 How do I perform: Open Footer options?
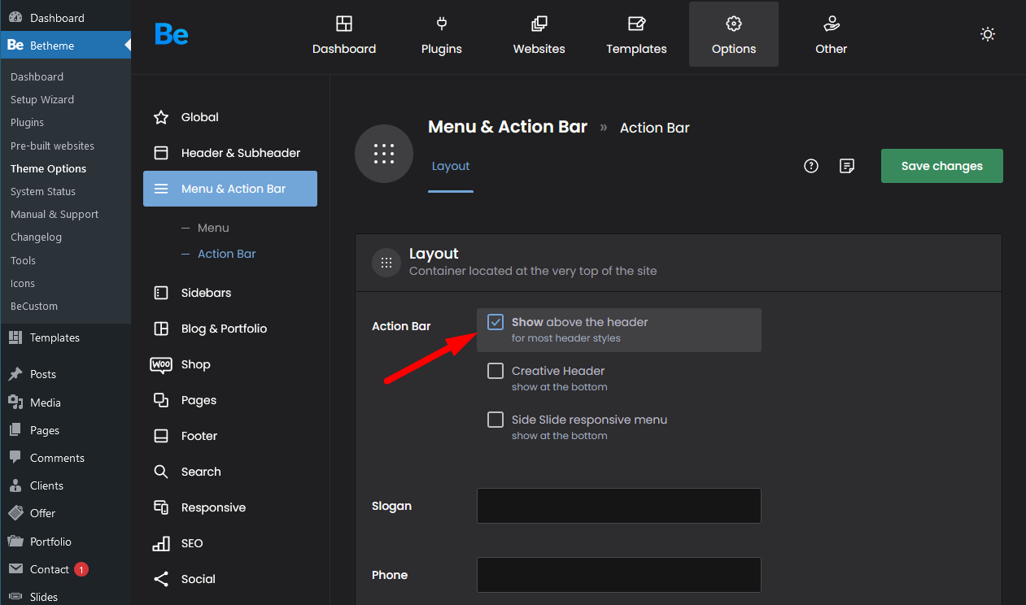230,436
